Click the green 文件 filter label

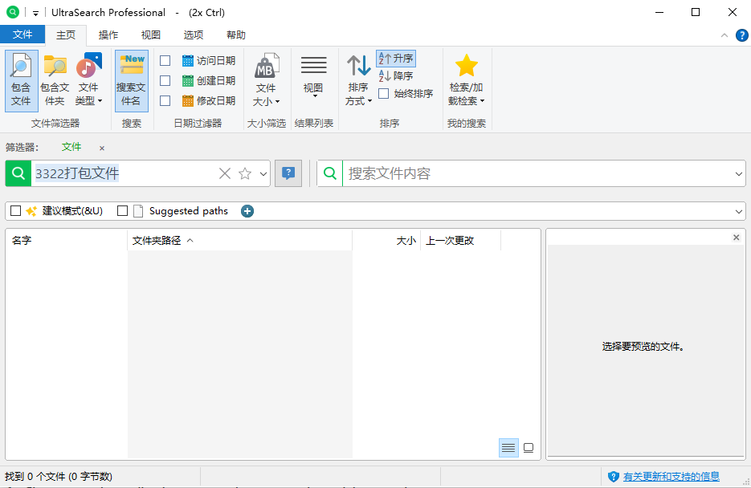[71, 147]
